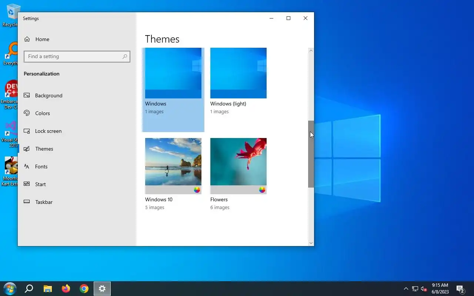This screenshot has height=296, width=474.
Task: Minimize the Settings window
Action: pyautogui.click(x=271, y=18)
